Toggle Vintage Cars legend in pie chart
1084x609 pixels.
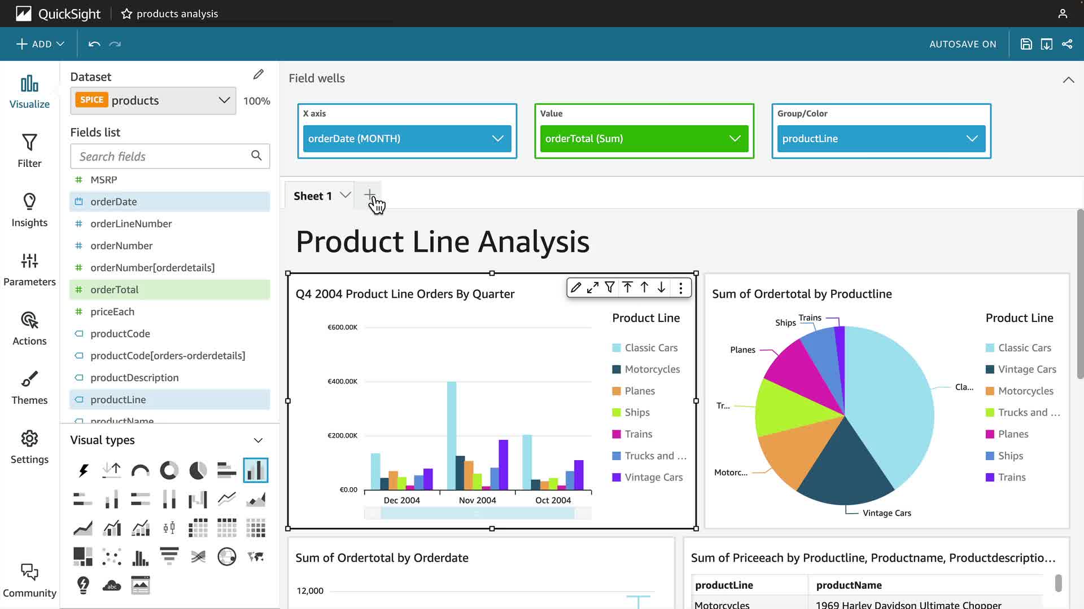tap(1026, 369)
